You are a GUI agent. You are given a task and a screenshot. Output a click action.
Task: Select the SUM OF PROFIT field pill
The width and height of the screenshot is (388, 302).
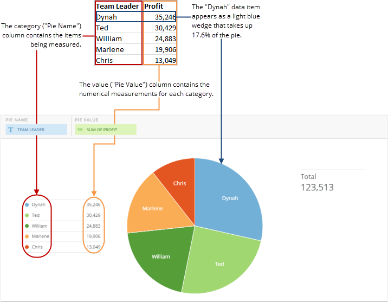point(106,130)
